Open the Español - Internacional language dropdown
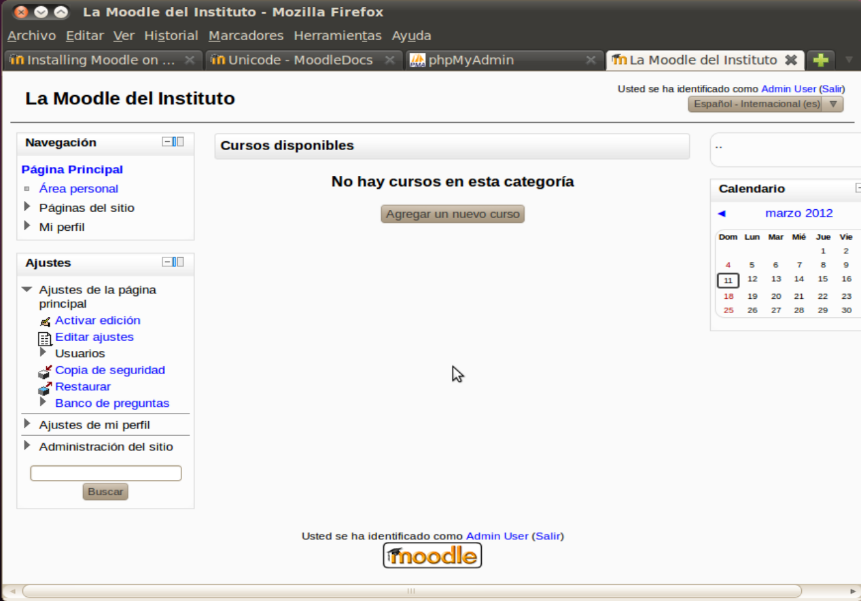 (766, 104)
